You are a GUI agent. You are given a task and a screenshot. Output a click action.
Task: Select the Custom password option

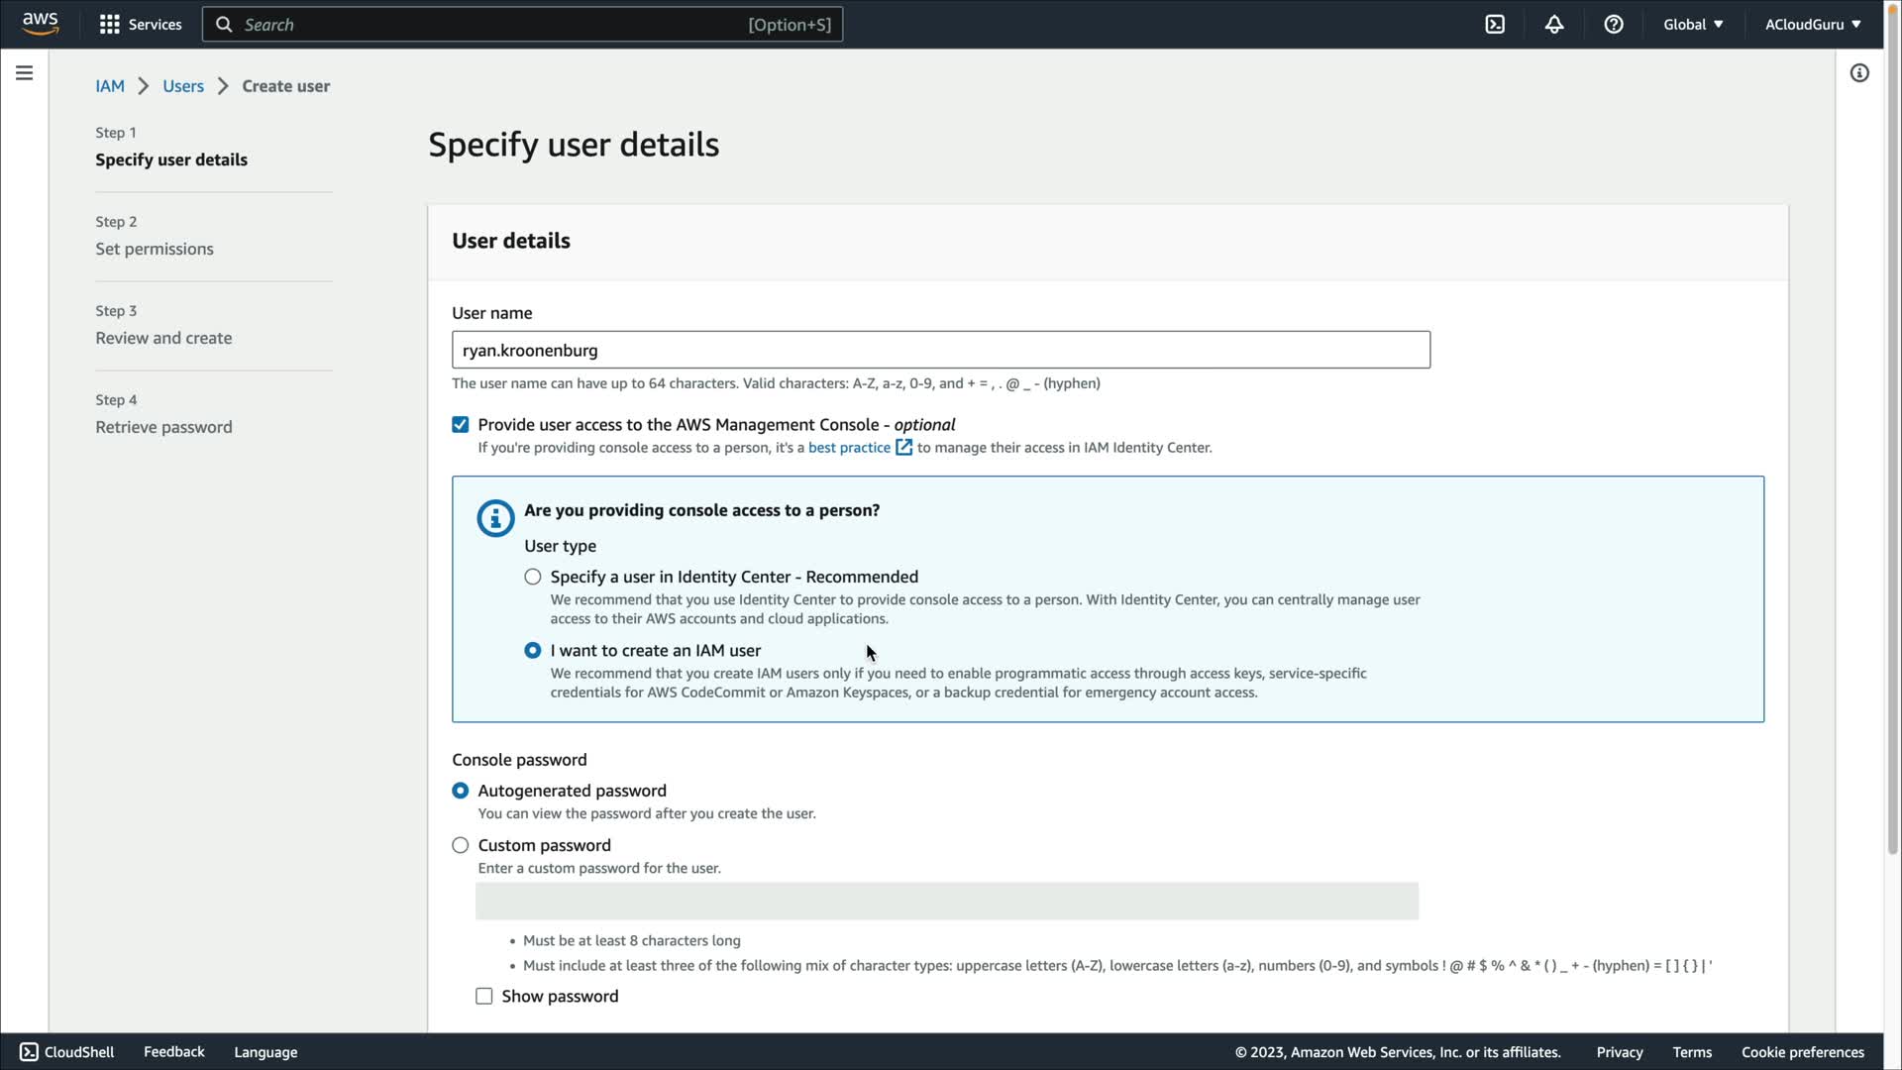click(x=461, y=845)
